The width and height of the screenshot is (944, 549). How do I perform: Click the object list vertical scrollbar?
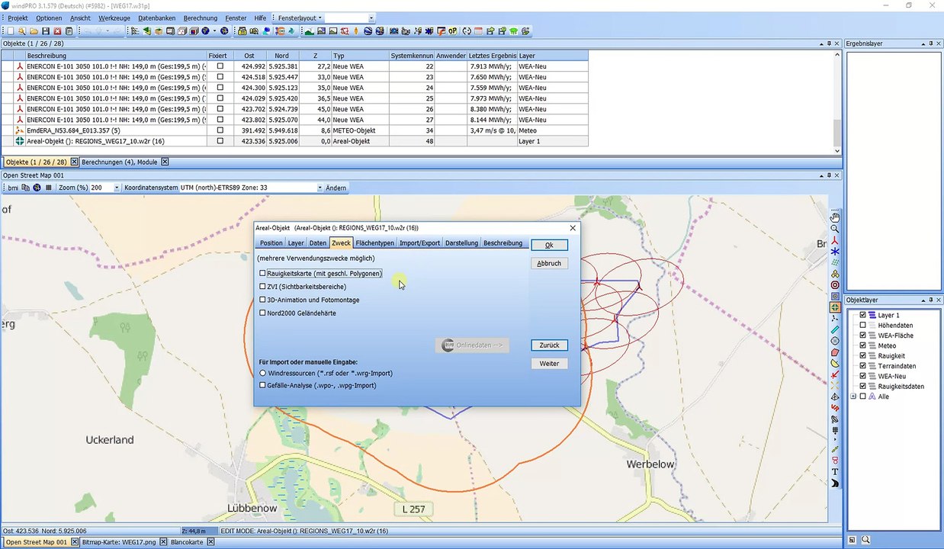tap(837, 103)
